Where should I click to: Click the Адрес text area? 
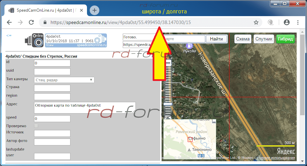tap(85, 108)
